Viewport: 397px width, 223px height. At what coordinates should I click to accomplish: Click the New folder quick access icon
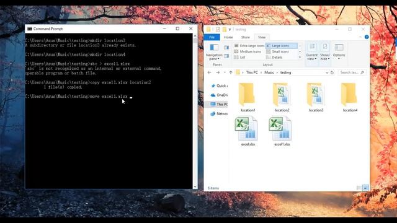click(x=225, y=30)
